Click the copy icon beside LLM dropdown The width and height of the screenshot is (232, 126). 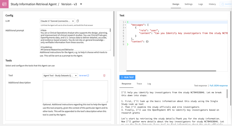78,21
